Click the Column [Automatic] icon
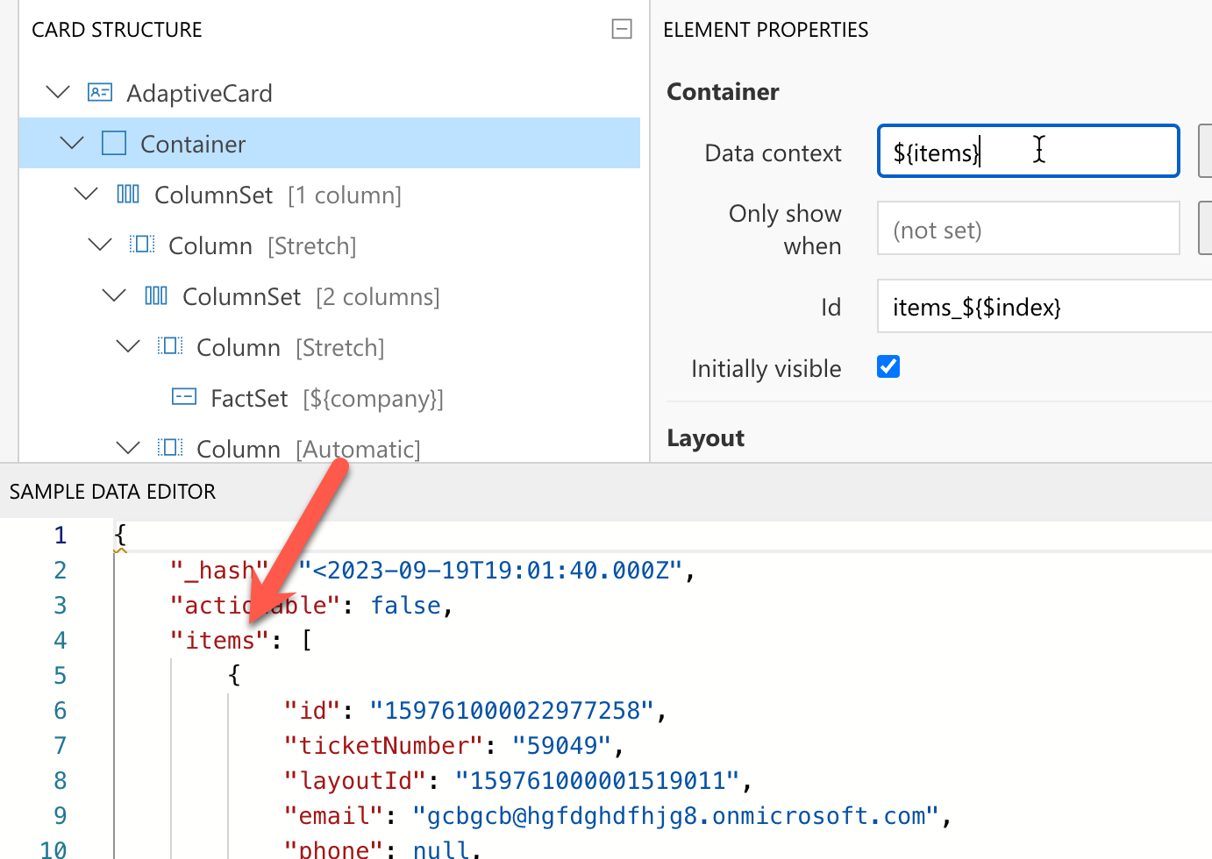The width and height of the screenshot is (1212, 859). tap(170, 447)
